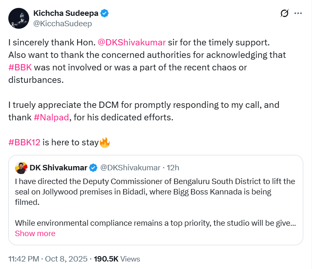This screenshot has height=269, width=312.
Task: Open Kichcha Sudeepa's profile picture
Action: pyautogui.click(x=19, y=19)
